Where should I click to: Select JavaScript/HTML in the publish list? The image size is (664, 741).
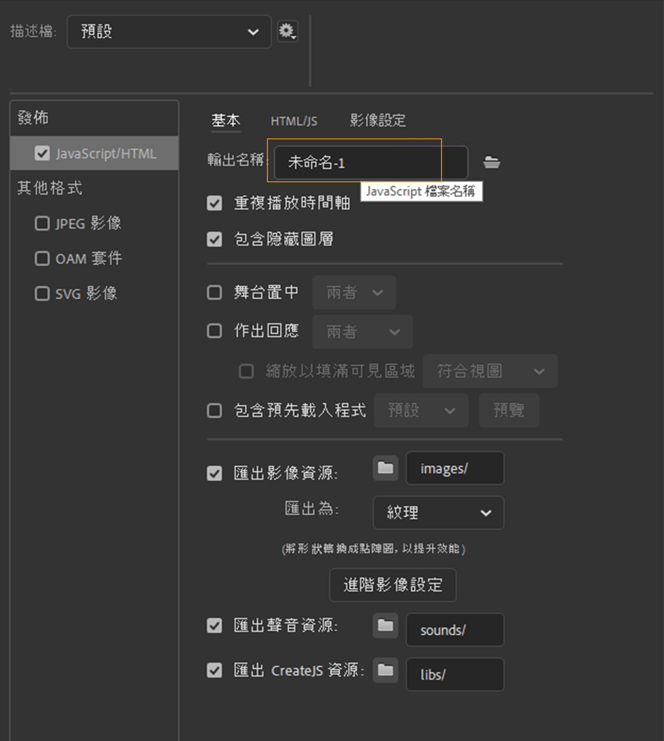(106, 154)
